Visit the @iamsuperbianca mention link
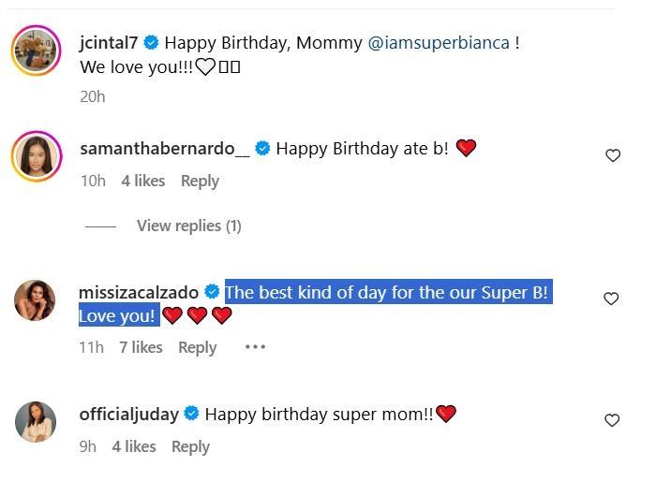The image size is (656, 481). (440, 42)
